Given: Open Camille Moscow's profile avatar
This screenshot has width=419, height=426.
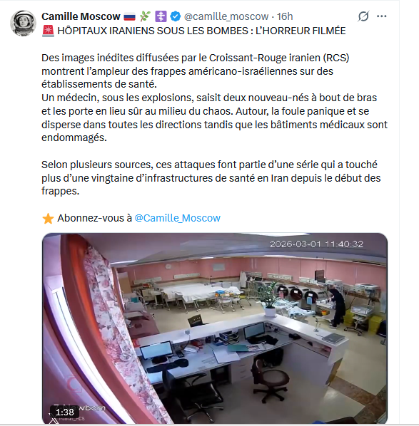Looking at the screenshot, I should (23, 23).
